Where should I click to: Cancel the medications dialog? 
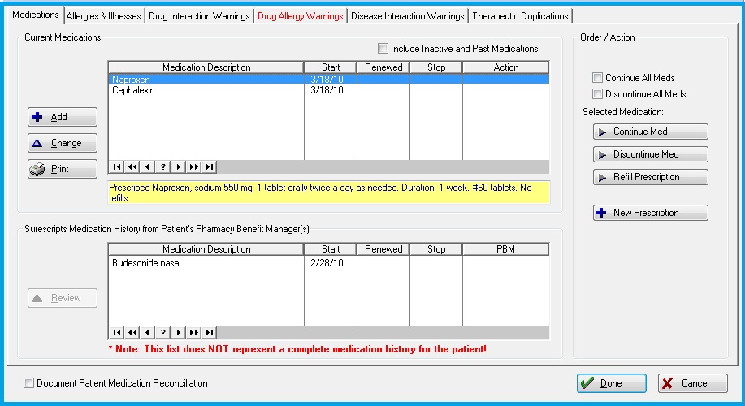click(x=693, y=383)
